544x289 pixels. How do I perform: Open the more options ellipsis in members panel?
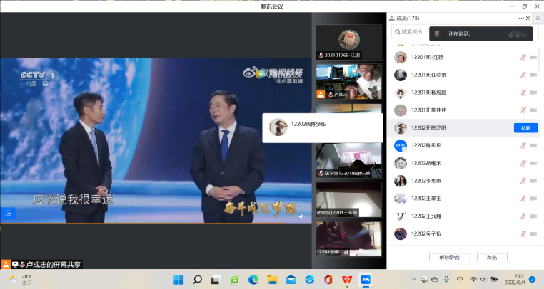[x=520, y=18]
